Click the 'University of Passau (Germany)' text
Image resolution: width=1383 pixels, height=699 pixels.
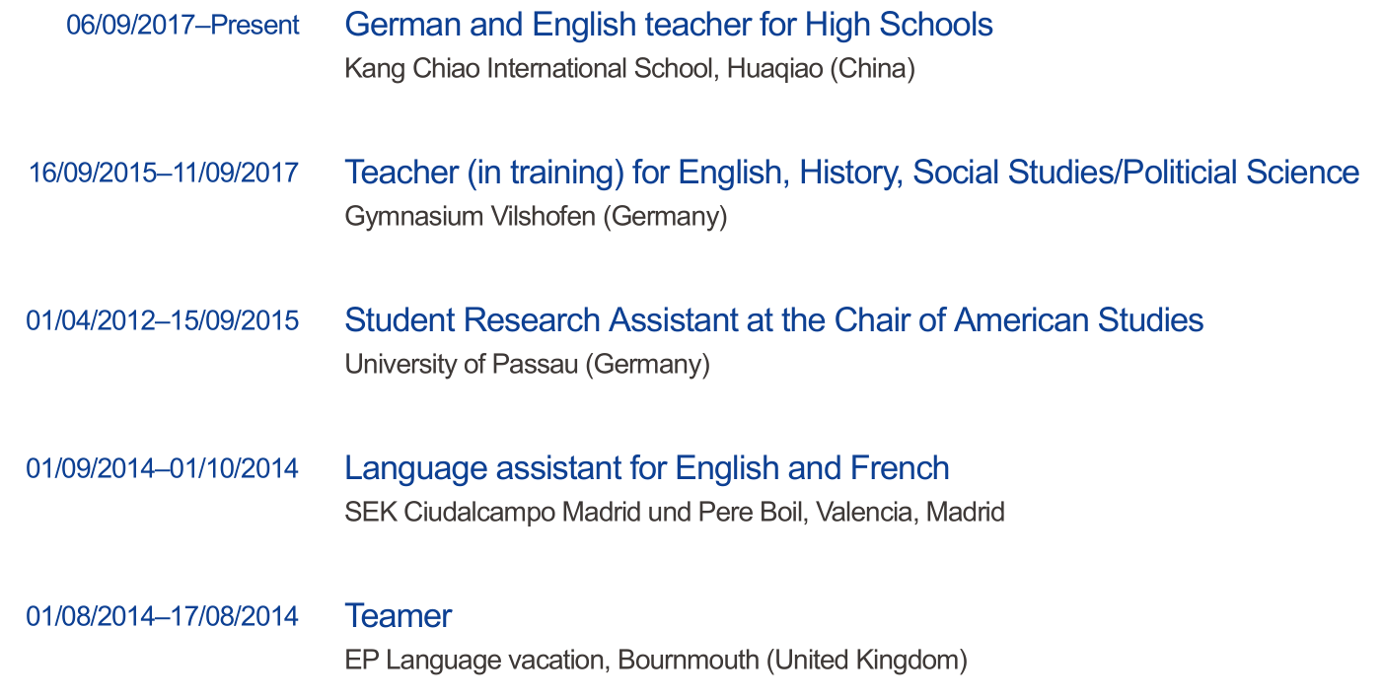(527, 365)
